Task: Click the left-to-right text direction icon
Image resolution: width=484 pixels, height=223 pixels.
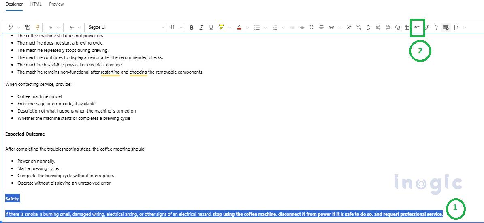Action: [x=378, y=27]
